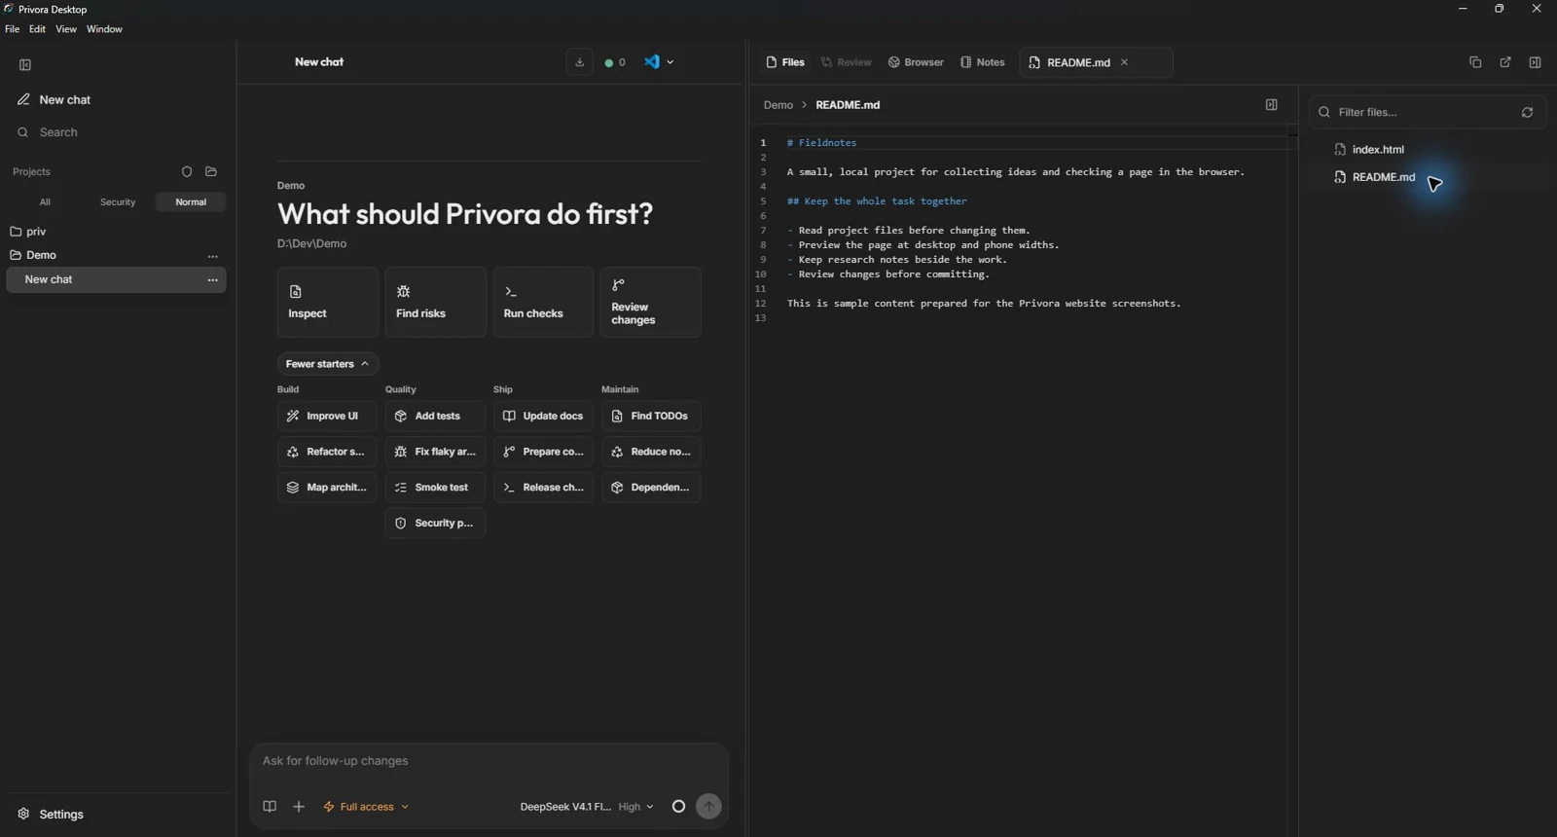
Task: Switch to the Review tab
Action: click(847, 62)
